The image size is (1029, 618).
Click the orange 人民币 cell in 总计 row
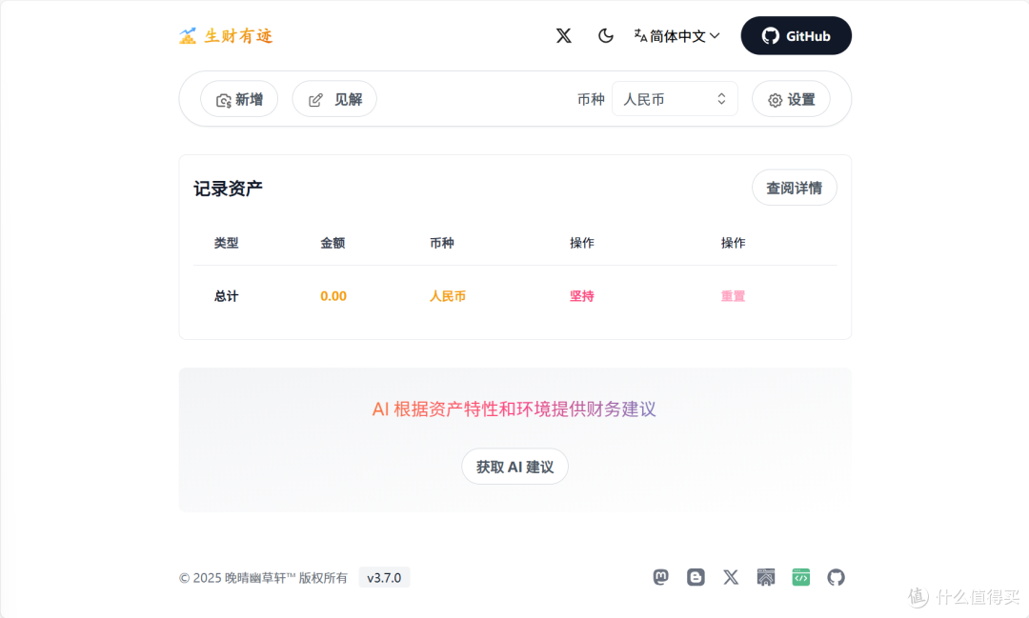pos(448,296)
